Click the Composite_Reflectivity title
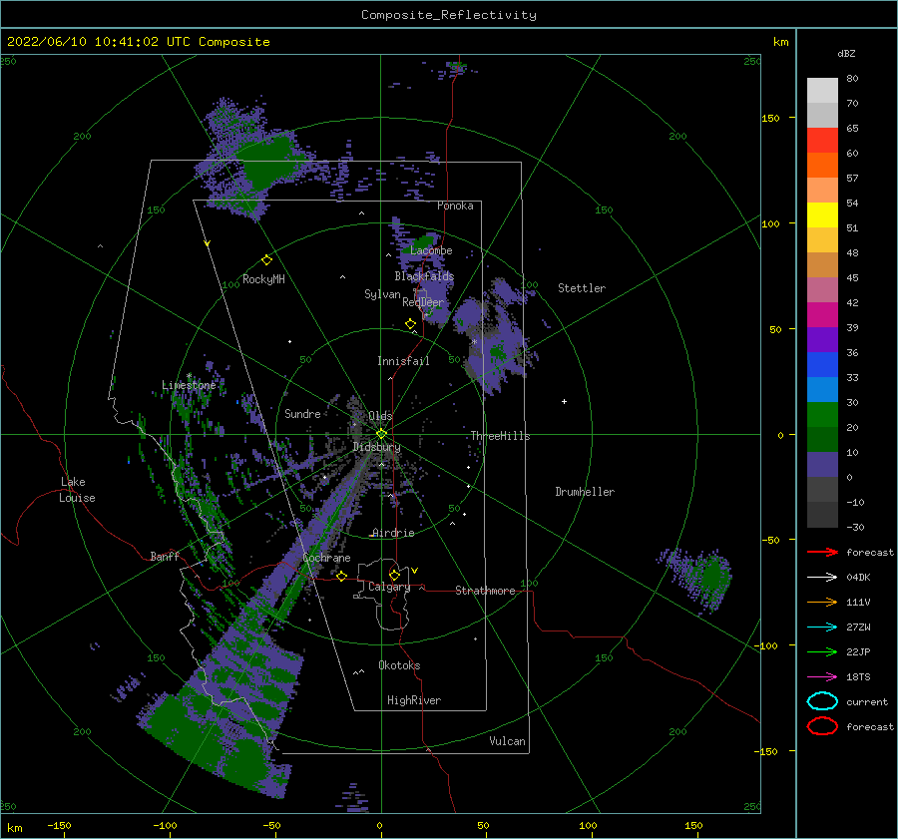Image resolution: width=898 pixels, height=839 pixels. tap(449, 15)
